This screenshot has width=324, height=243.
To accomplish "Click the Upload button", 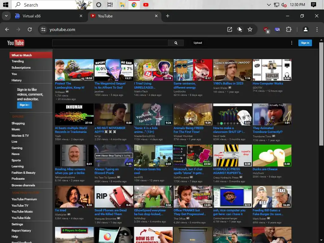I will [198, 43].
